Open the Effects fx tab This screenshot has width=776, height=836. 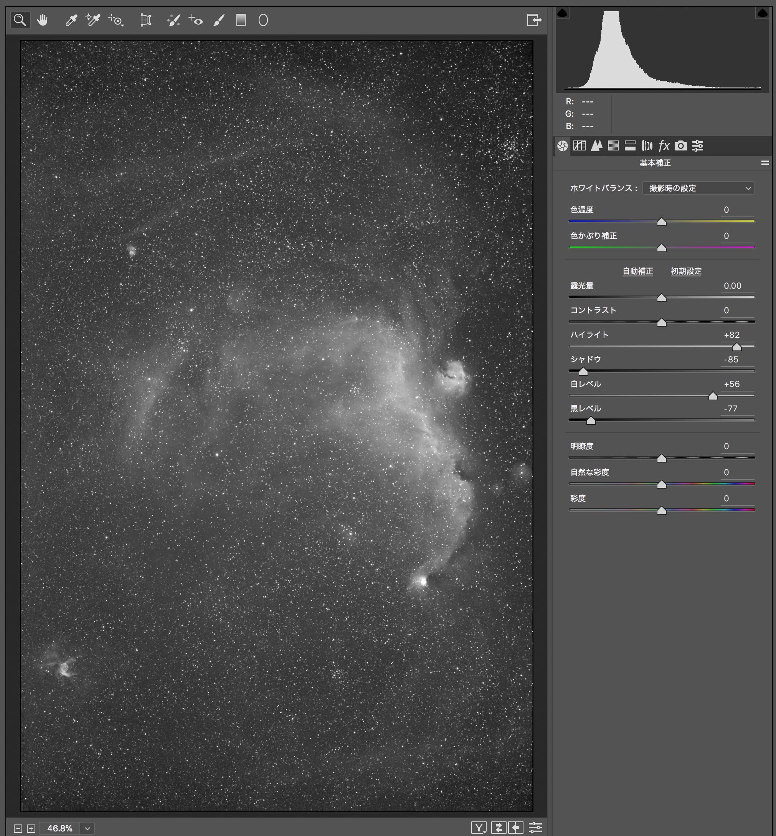(664, 146)
